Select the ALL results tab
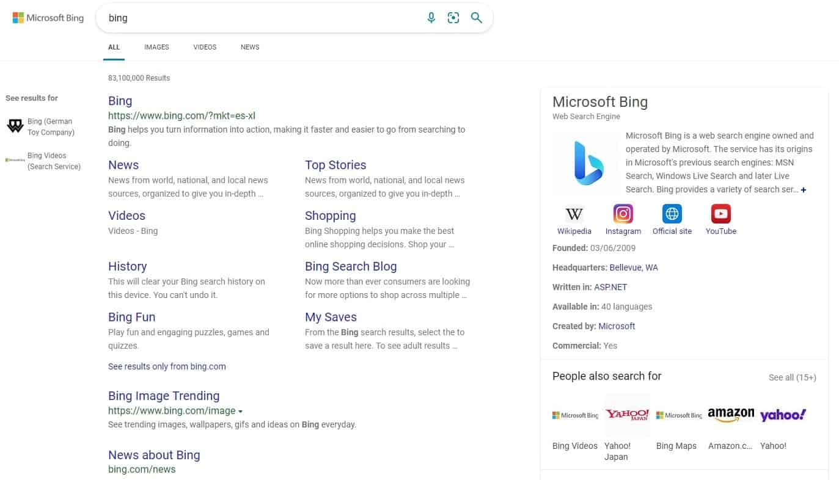This screenshot has height=480, width=839. pos(114,47)
